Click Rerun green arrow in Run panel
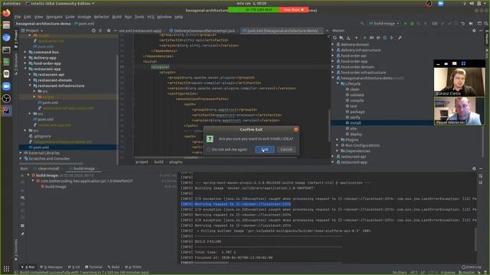 tap(22, 176)
